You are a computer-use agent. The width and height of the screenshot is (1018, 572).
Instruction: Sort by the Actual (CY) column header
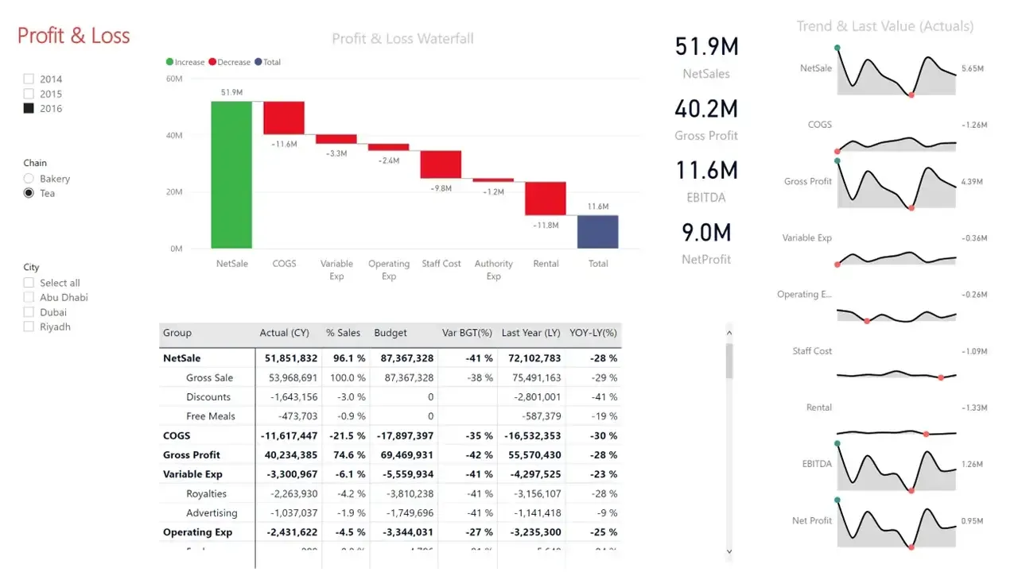click(x=284, y=333)
